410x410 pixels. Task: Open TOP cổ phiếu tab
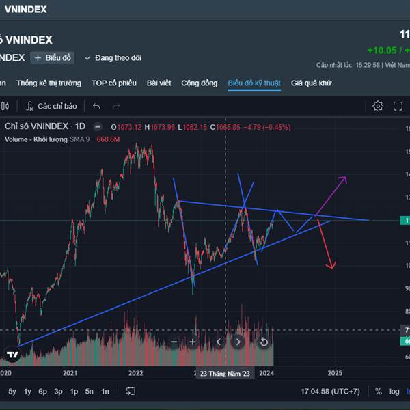(x=114, y=83)
